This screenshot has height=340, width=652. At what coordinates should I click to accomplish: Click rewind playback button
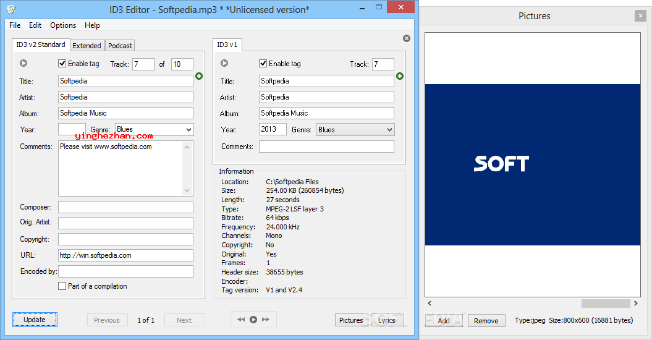click(241, 320)
